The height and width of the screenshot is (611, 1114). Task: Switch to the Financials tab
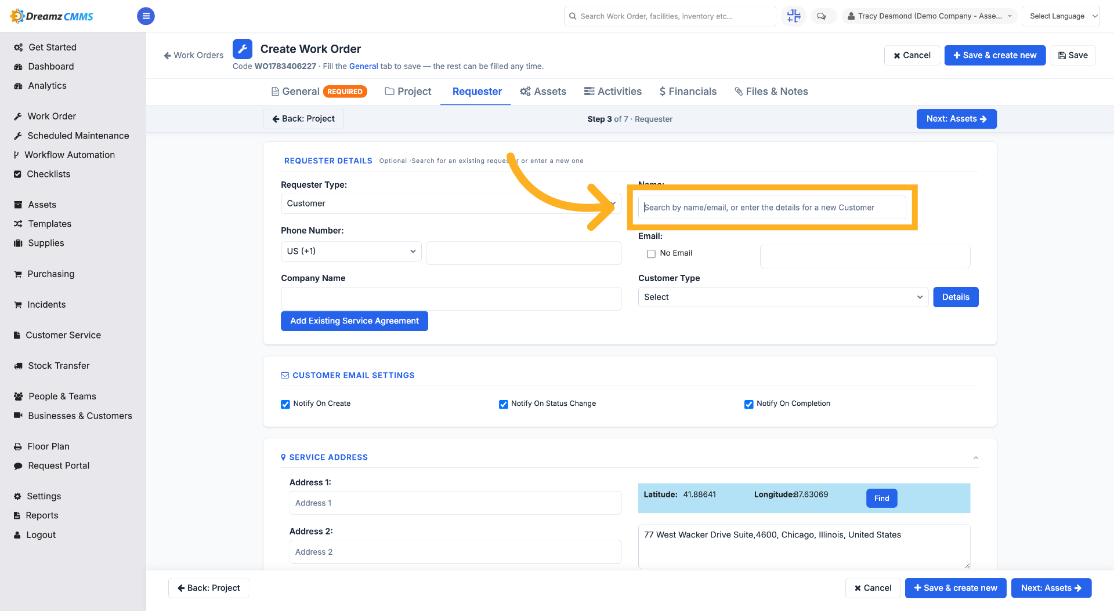[688, 92]
